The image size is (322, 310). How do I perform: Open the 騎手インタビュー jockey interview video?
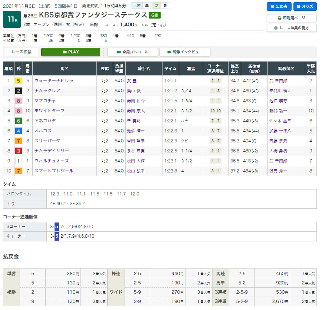[185, 52]
